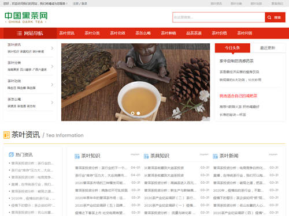This screenshot has width=289, height=216.
Task: Open 茶叶功效 in the red navigation bar
Action: (x=117, y=33)
